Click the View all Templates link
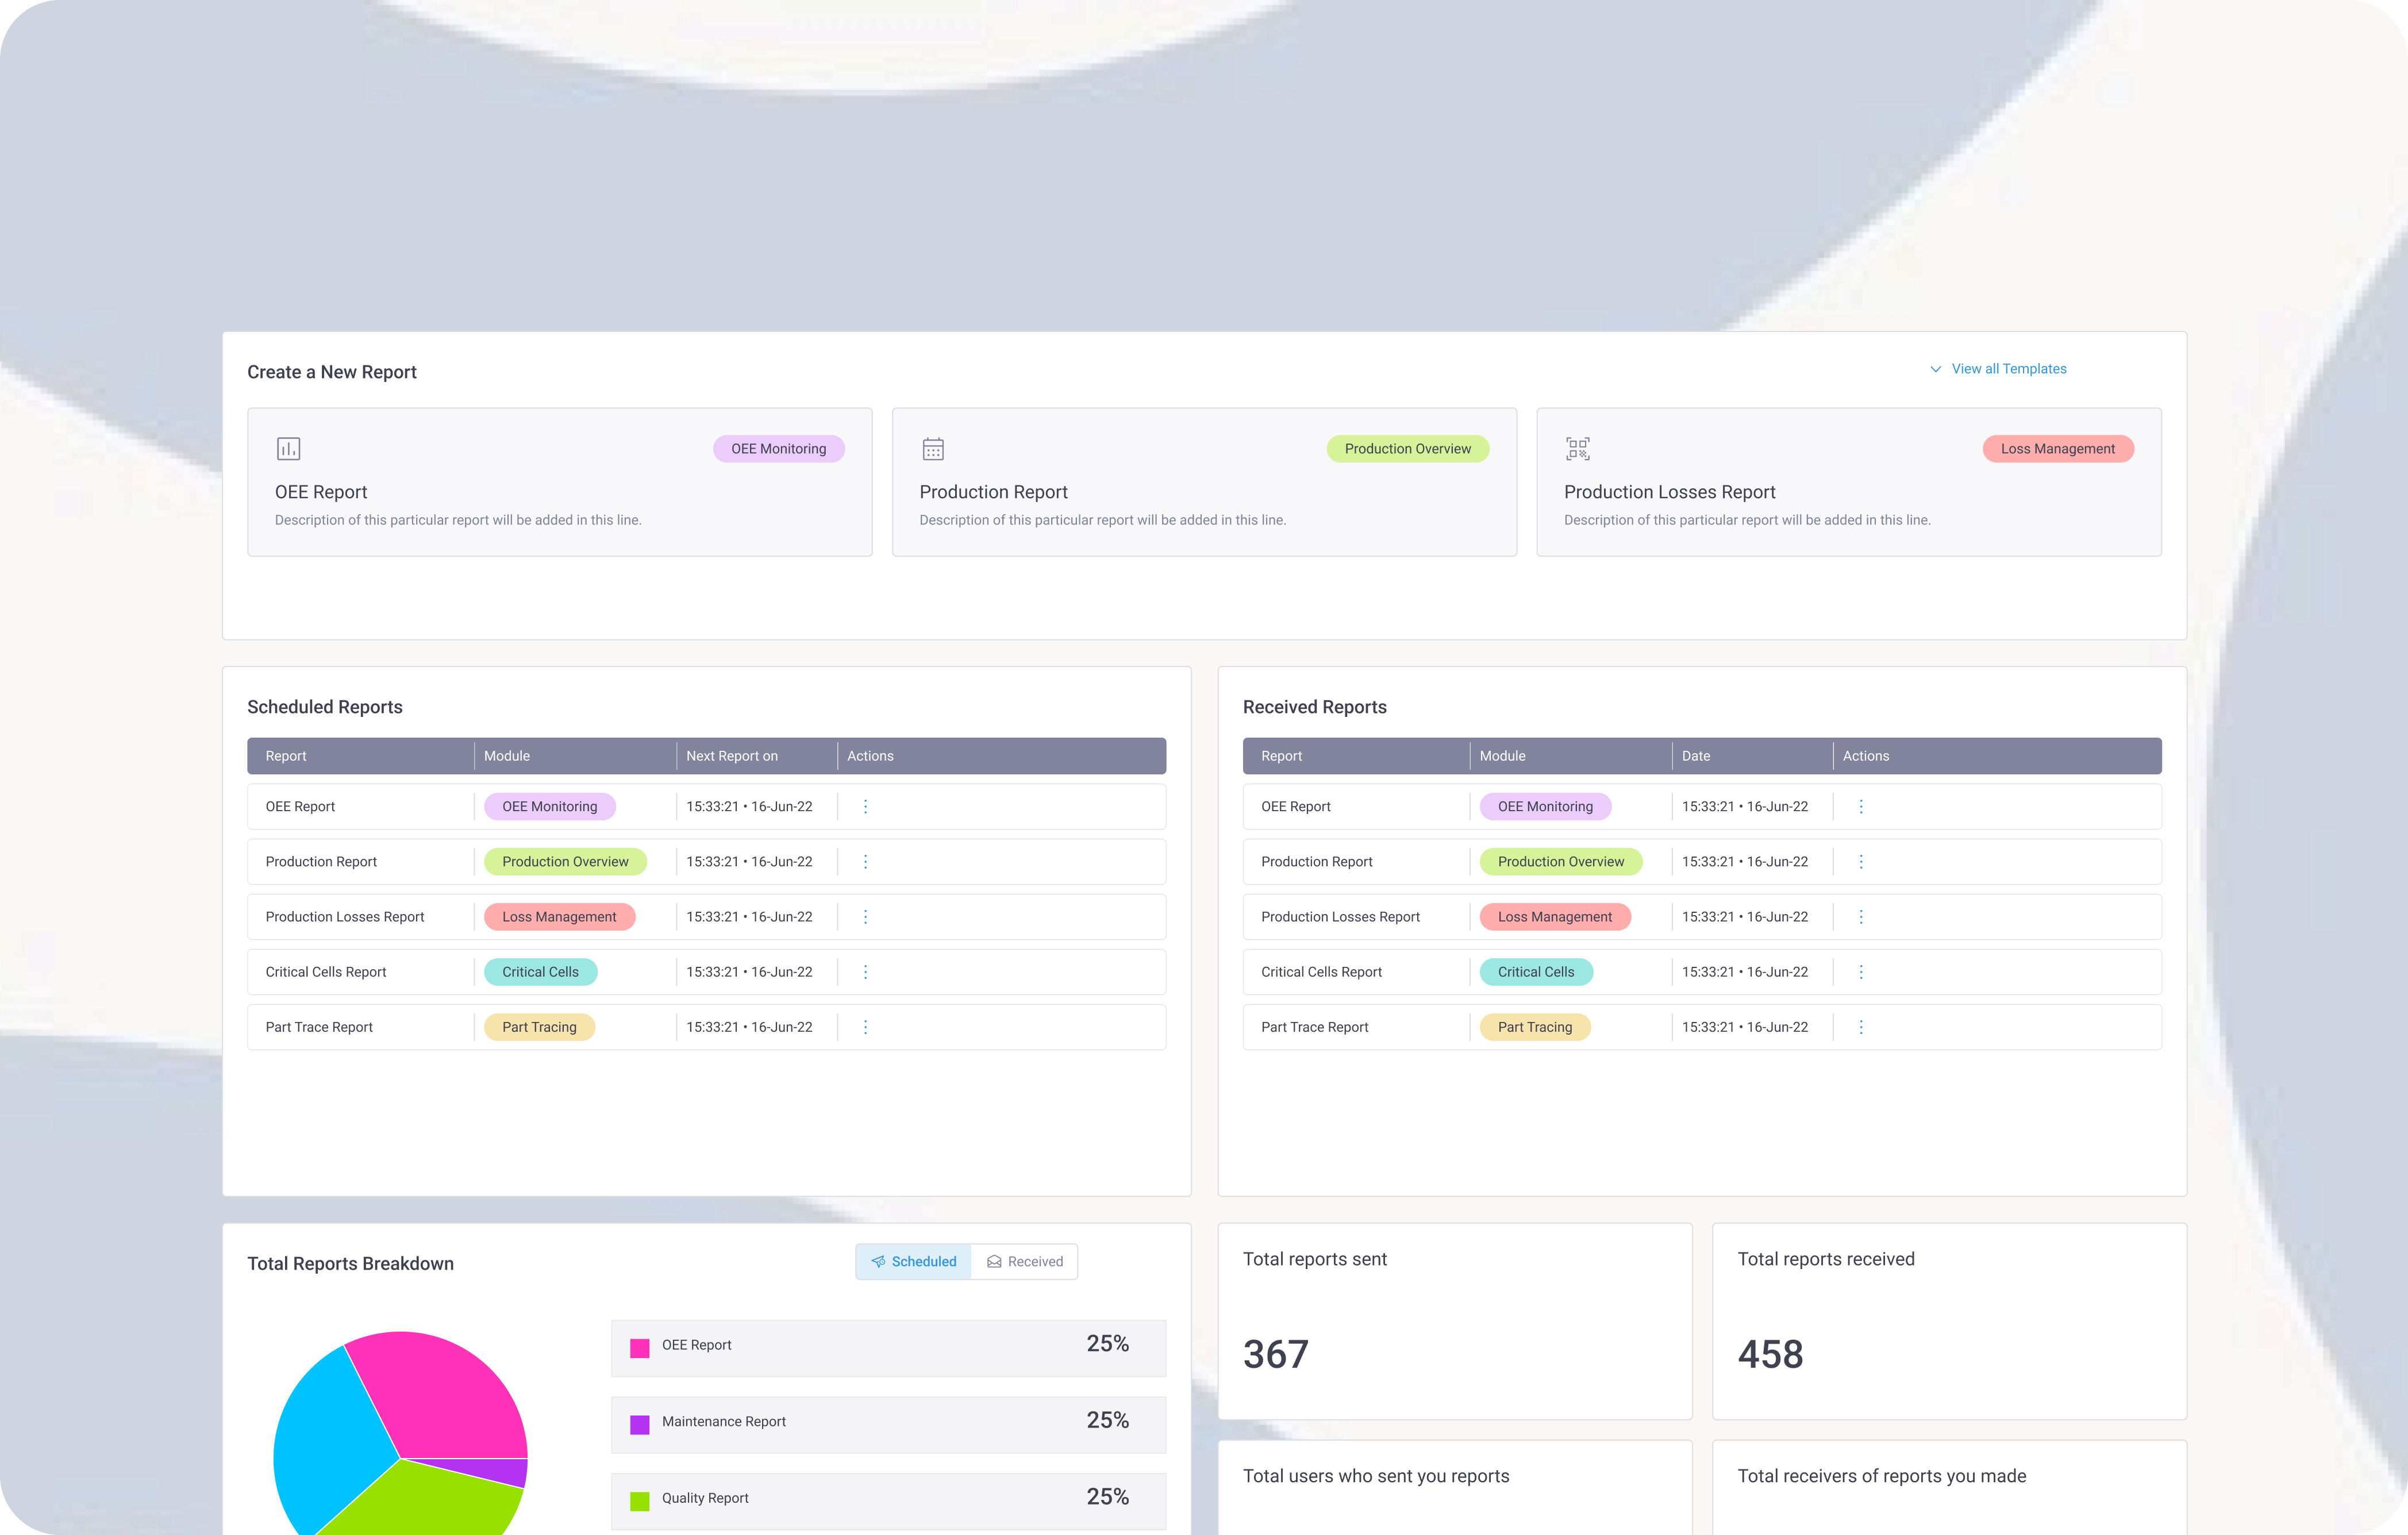This screenshot has width=2408, height=1535. point(2008,369)
